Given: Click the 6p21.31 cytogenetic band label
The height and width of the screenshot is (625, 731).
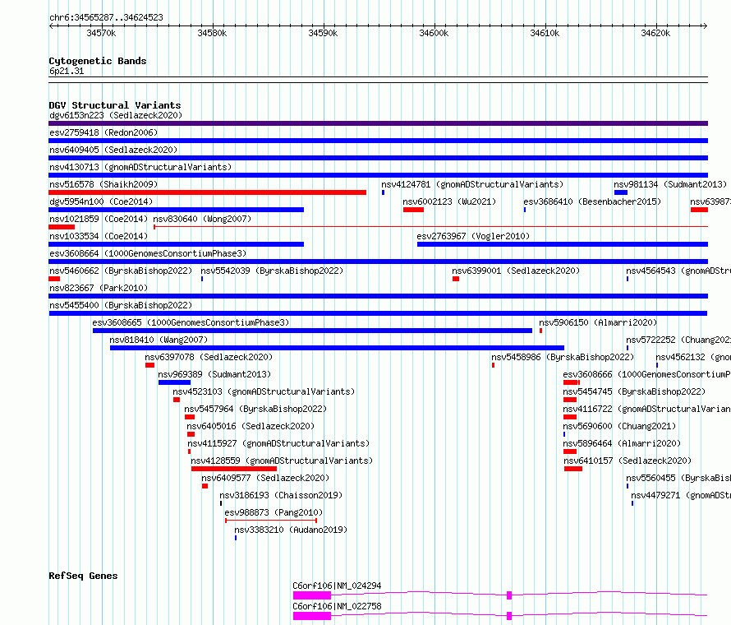Looking at the screenshot, I should pyautogui.click(x=67, y=71).
